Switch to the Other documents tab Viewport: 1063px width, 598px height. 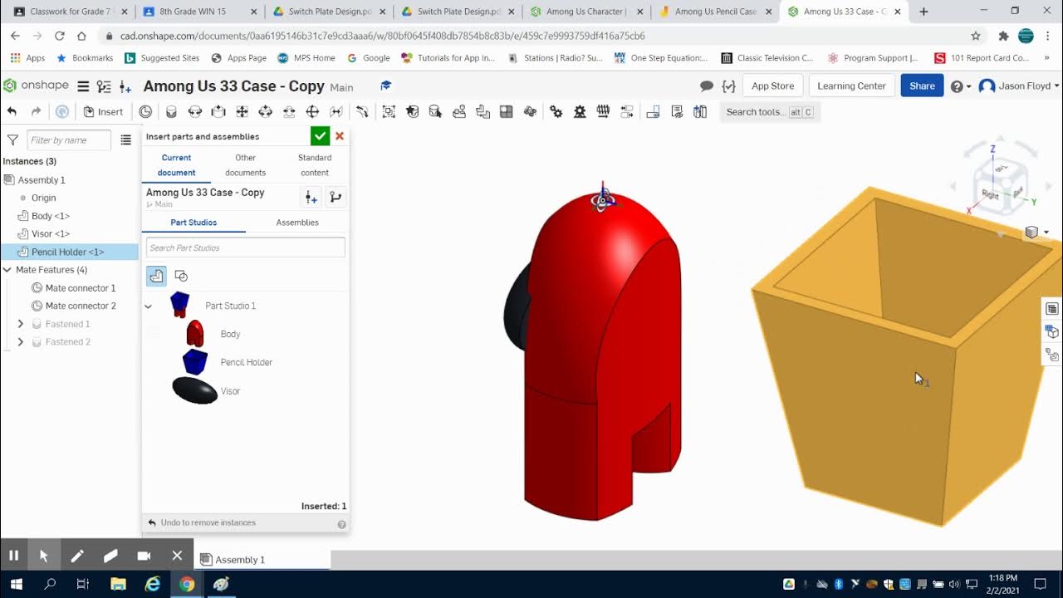click(245, 165)
